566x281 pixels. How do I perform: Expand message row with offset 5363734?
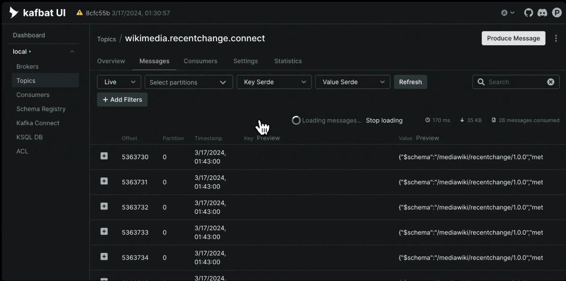[x=104, y=257]
